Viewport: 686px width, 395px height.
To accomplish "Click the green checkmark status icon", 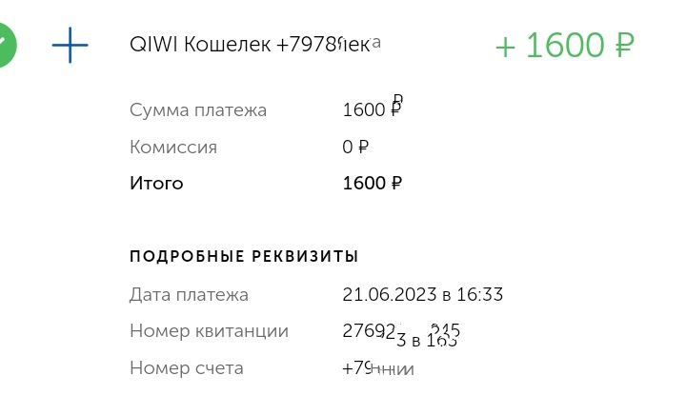I will (10, 44).
